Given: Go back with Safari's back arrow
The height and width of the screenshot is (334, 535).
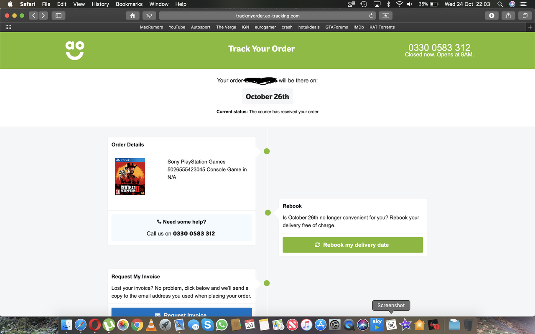Looking at the screenshot, I should [x=33, y=15].
